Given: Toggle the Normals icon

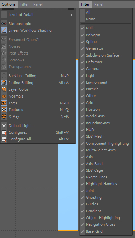Looking at the screenshot, I should pos(4,96).
